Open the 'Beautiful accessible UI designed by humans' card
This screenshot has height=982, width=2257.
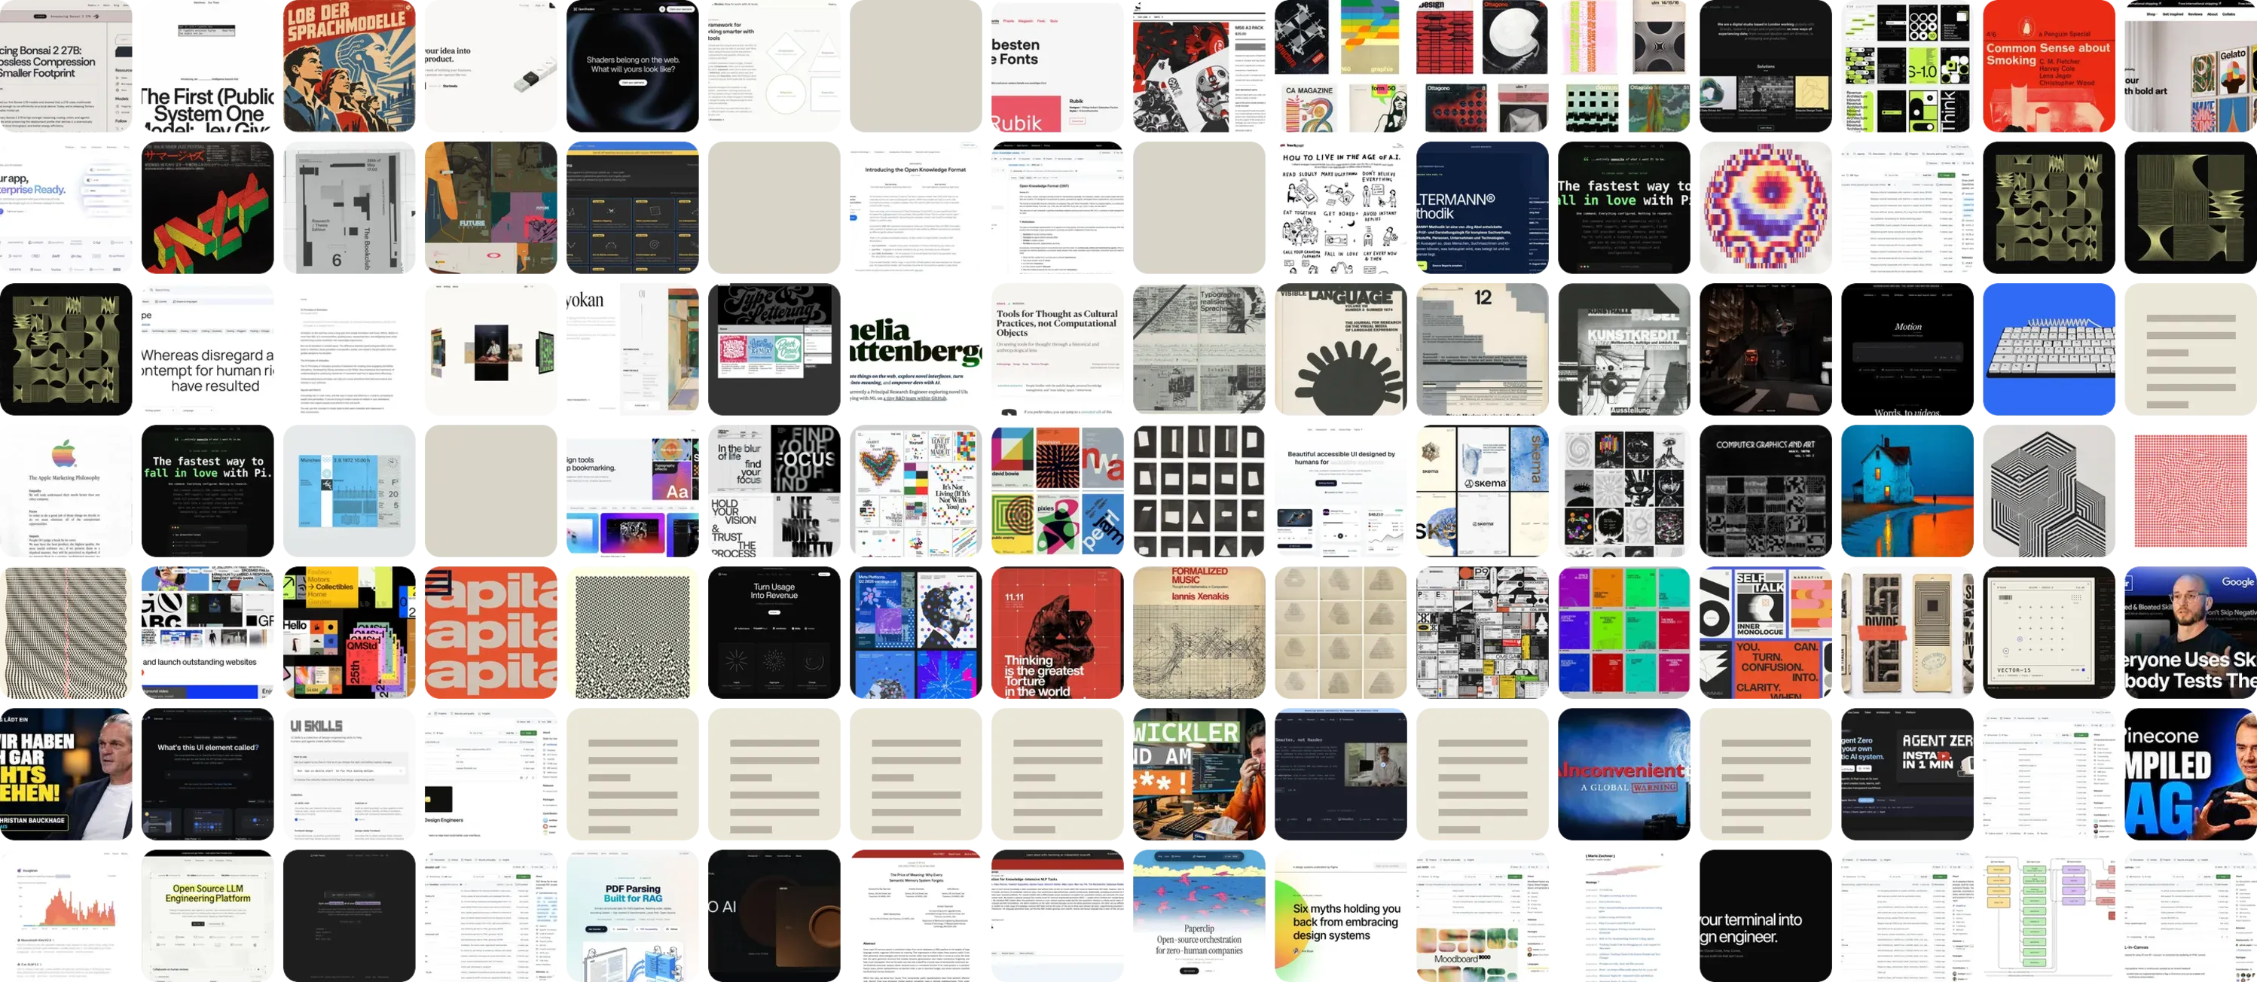tap(1340, 490)
